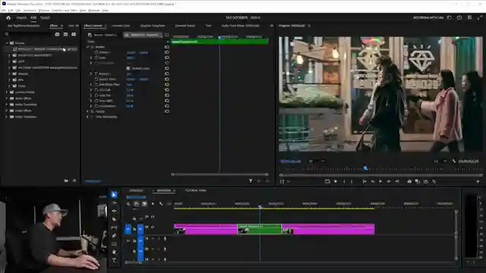Switch to the Import workspace tab
The width and height of the screenshot is (486, 273).
point(21,17)
